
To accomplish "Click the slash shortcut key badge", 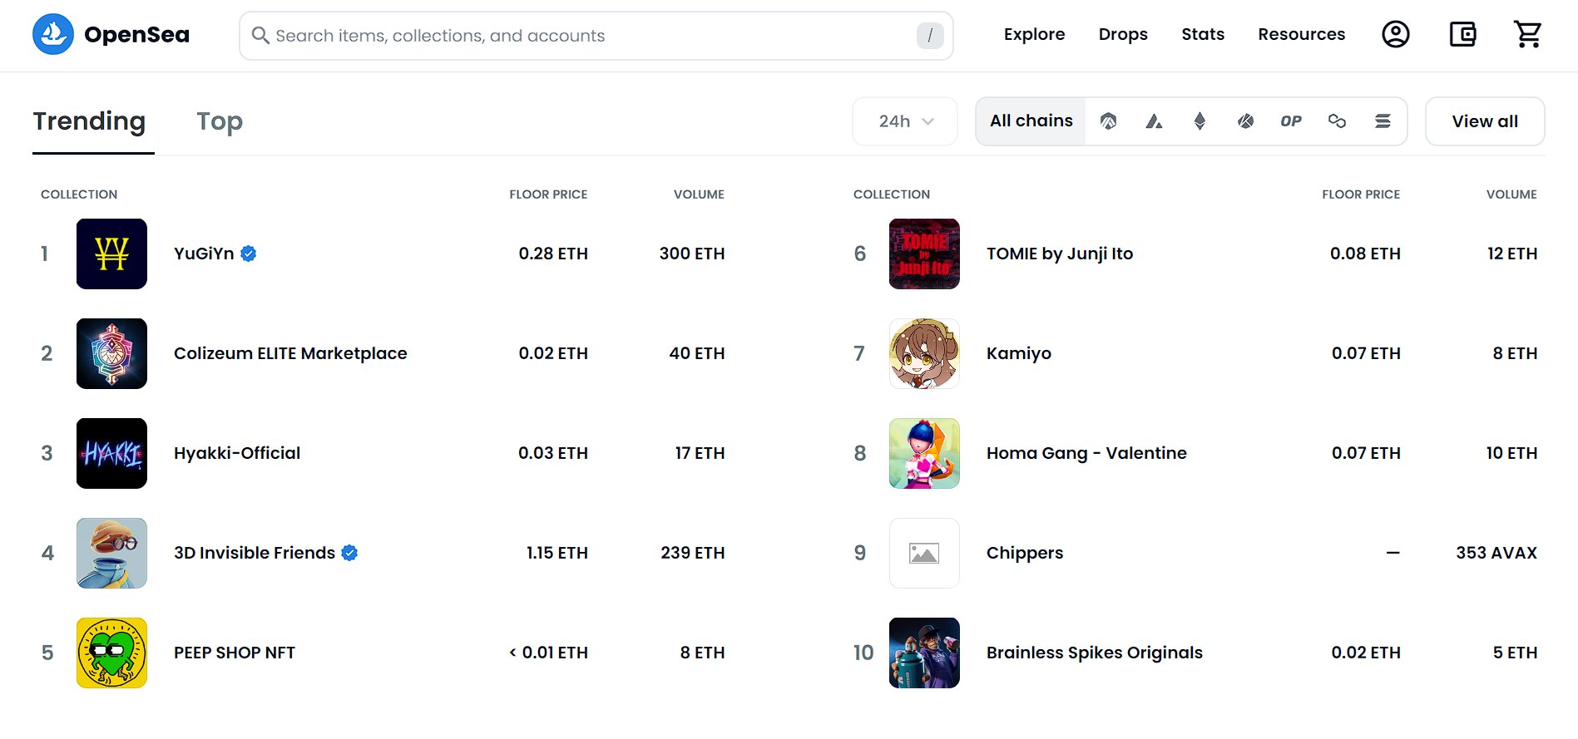I will (x=930, y=35).
